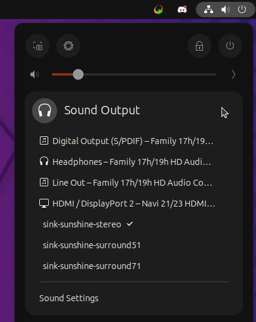
Task: Click the wired network icon in top bar
Action: coord(208,10)
